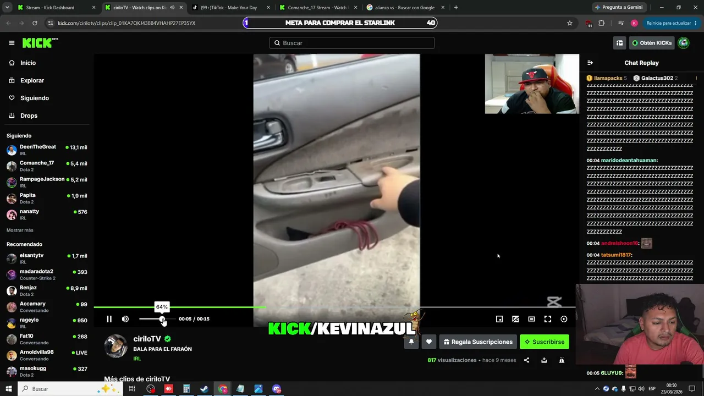The image size is (704, 396).
Task: Open RampageJackson's channel
Action: point(47,182)
